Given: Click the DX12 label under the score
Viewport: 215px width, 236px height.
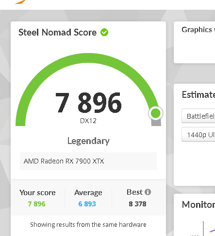Looking at the screenshot, I should 88,121.
